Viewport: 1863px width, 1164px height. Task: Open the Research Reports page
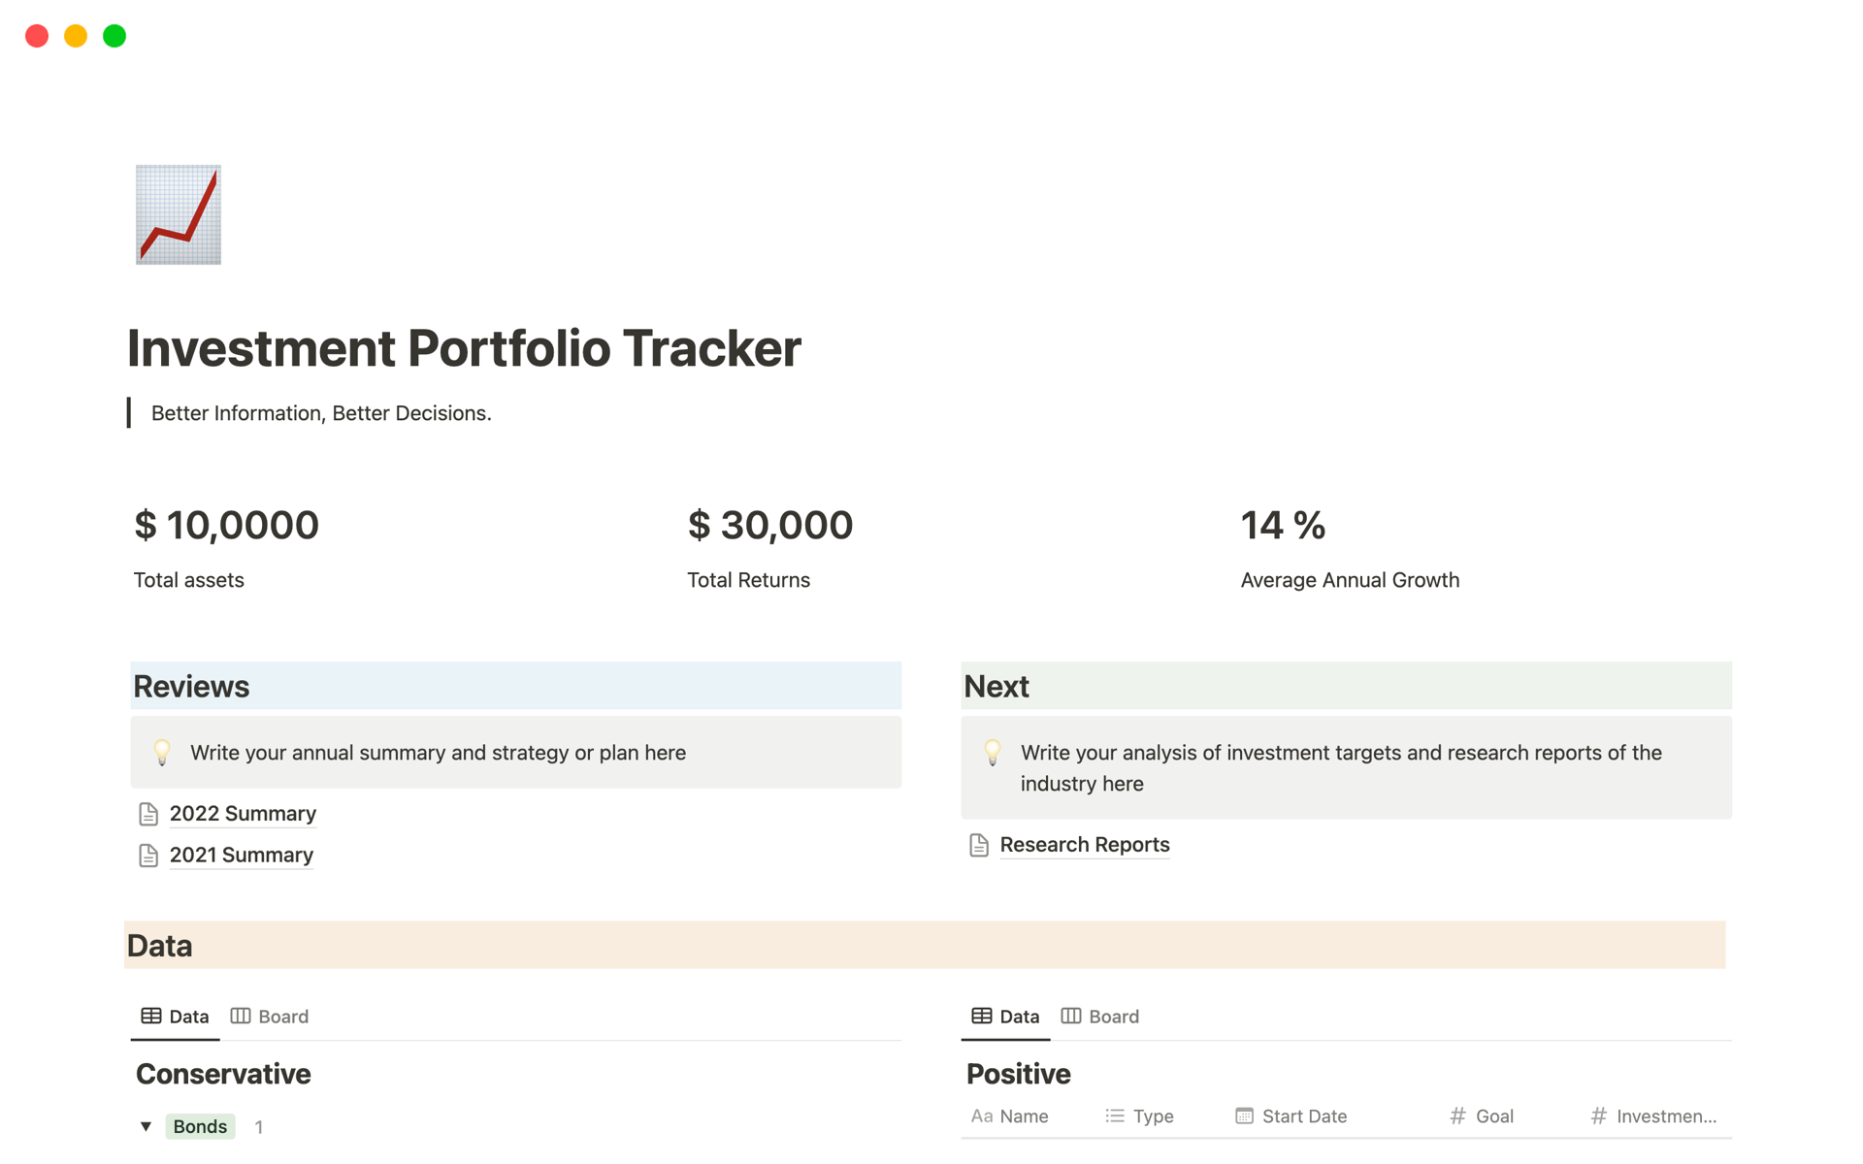coord(1084,845)
